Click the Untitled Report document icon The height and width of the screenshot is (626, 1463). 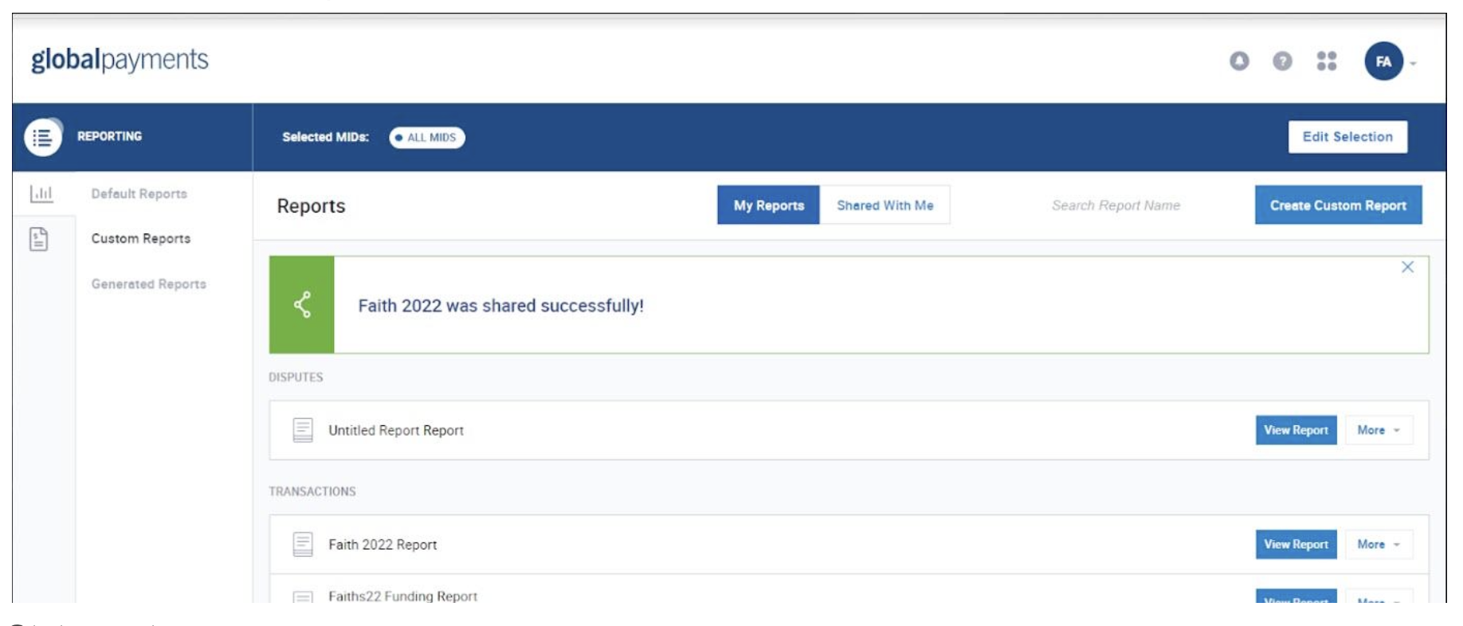[x=303, y=430]
